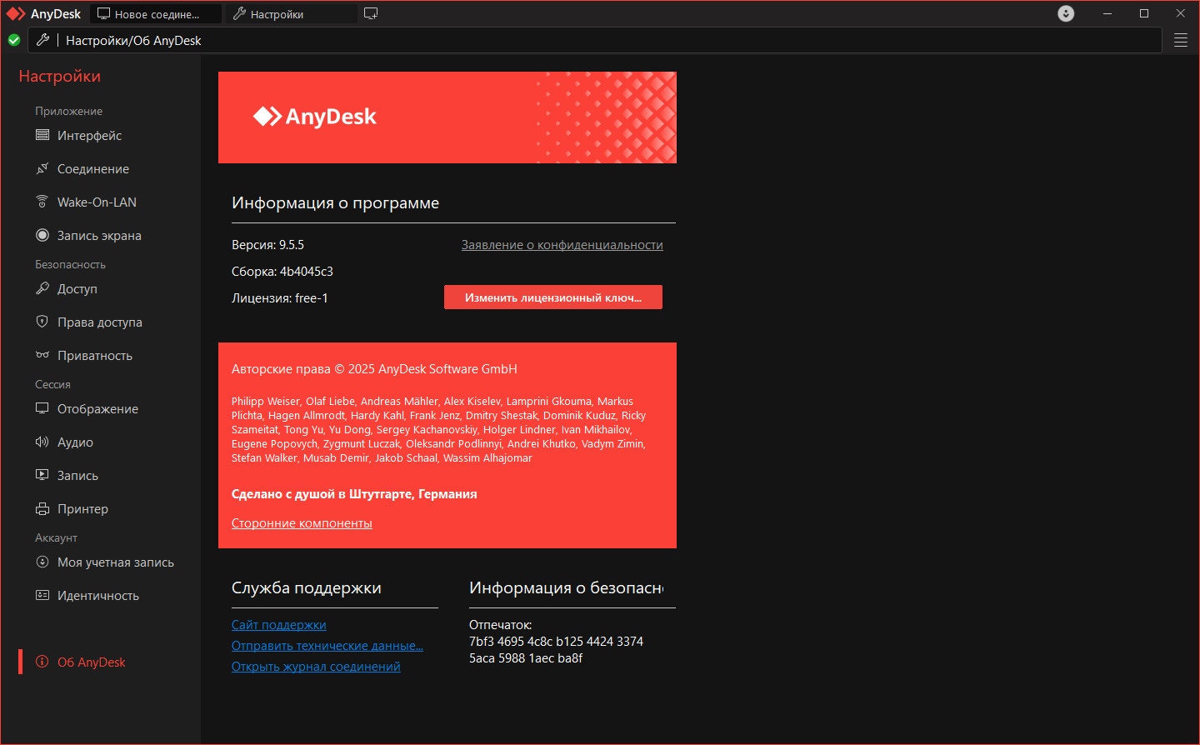Screen dimensions: 1200x745
Task: Open a new tab via monitor icon
Action: (x=371, y=13)
